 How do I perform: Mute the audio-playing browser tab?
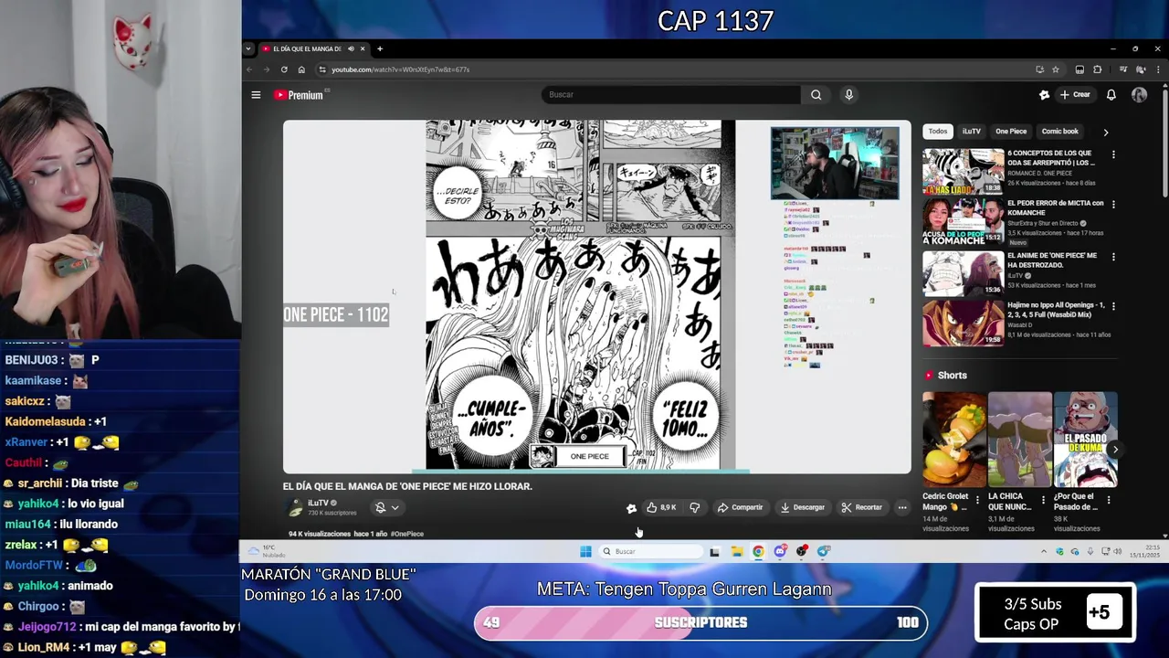tap(349, 48)
